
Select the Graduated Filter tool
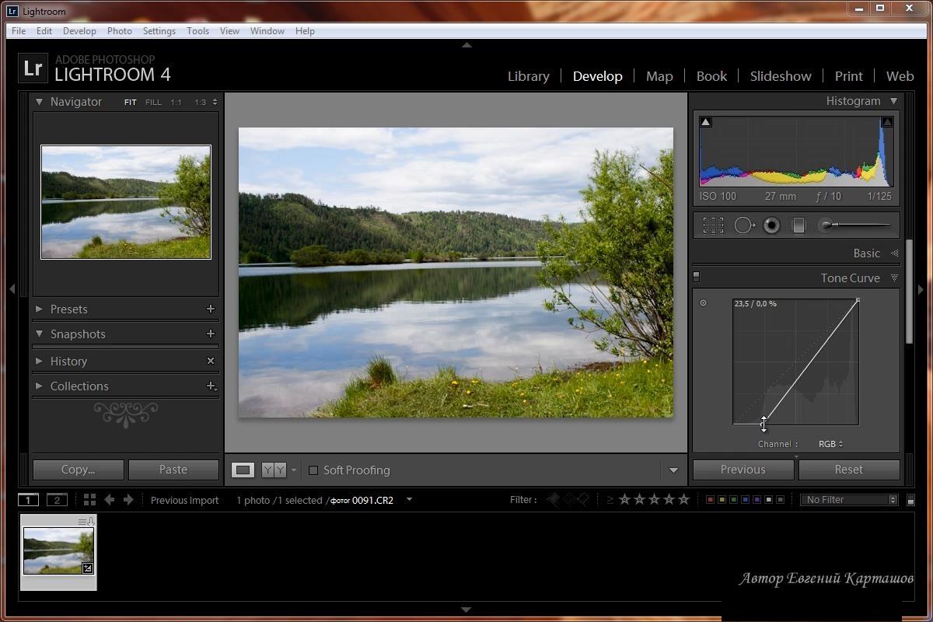tap(798, 225)
